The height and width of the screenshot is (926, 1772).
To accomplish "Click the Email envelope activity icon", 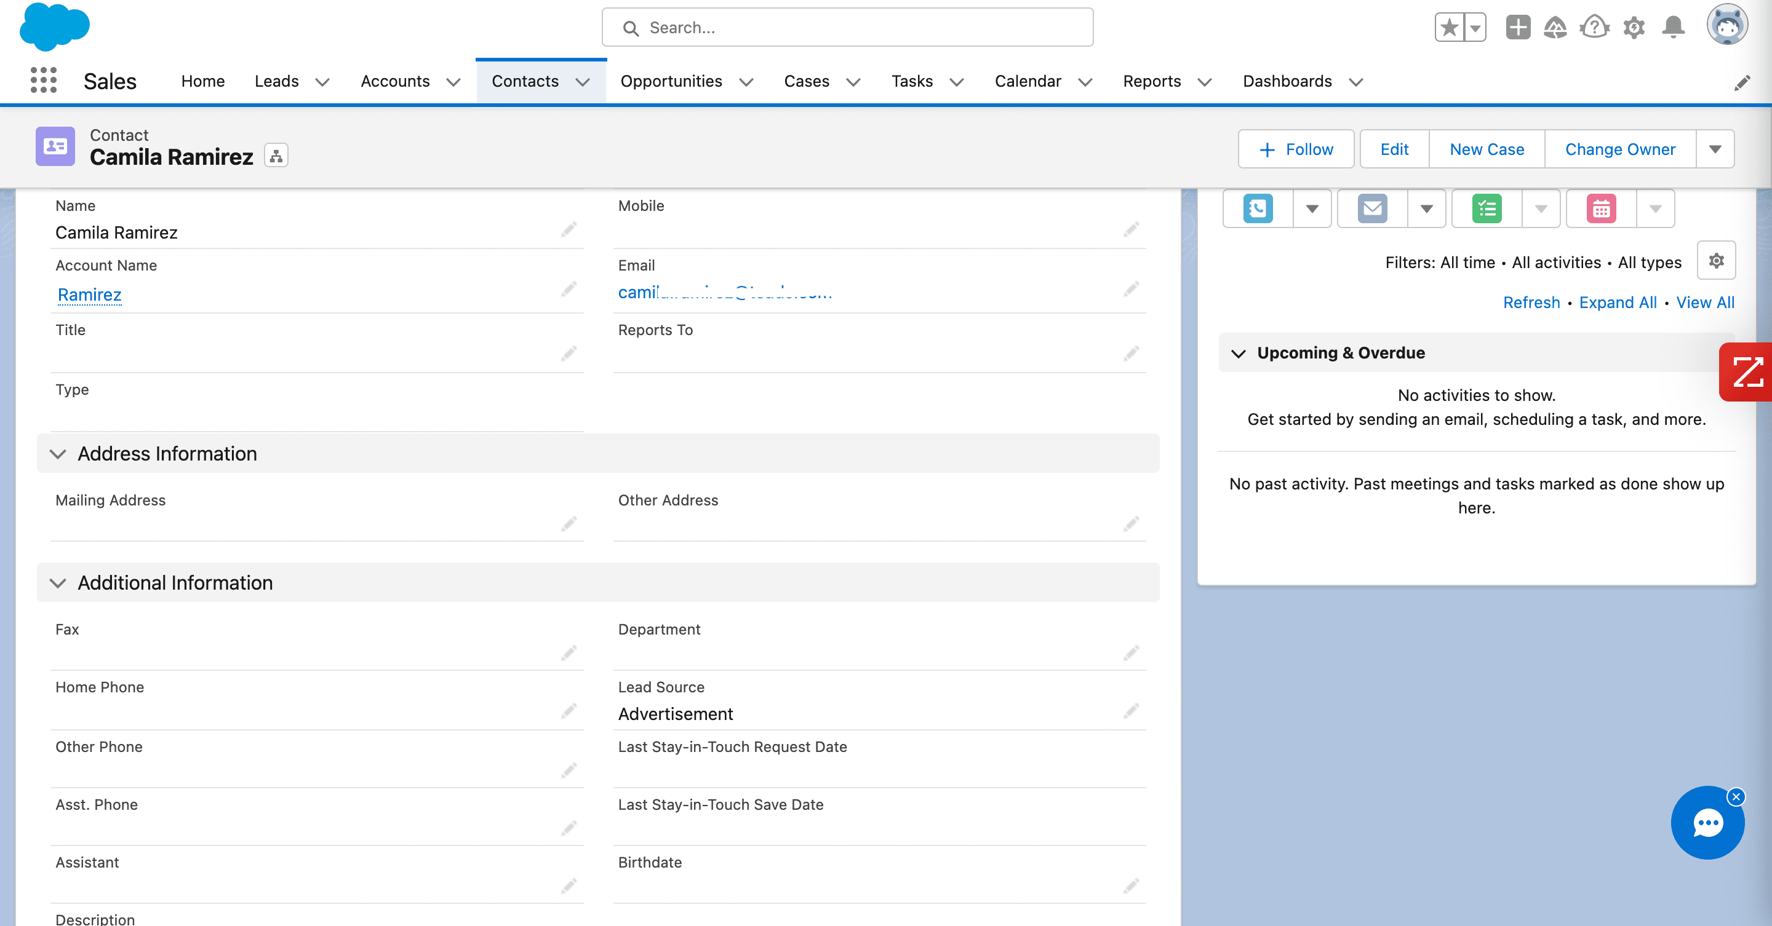I will tap(1372, 208).
